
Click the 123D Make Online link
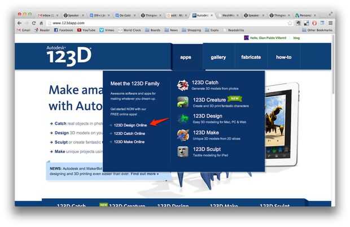pyautogui.click(x=129, y=142)
